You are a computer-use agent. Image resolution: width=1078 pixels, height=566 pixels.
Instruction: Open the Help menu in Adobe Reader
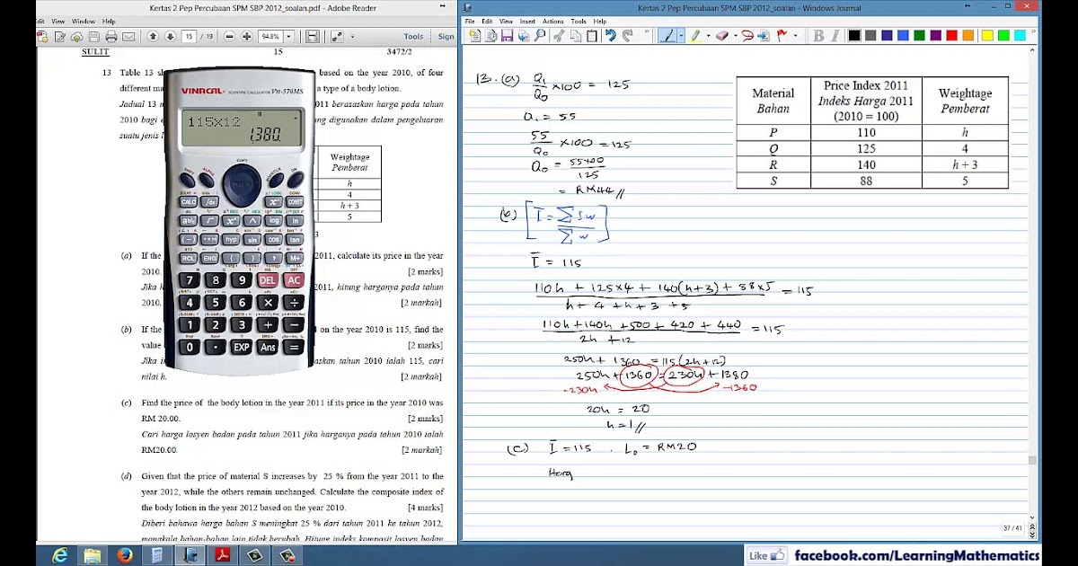109,21
